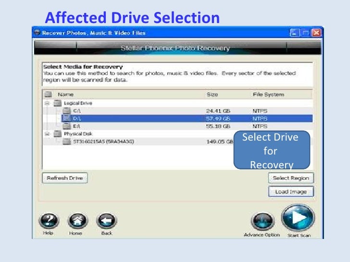The image size is (350, 262).
Task: Click the title bar application icon
Action: (x=37, y=33)
